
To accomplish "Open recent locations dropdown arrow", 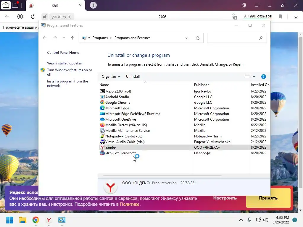I will click(x=64, y=38).
